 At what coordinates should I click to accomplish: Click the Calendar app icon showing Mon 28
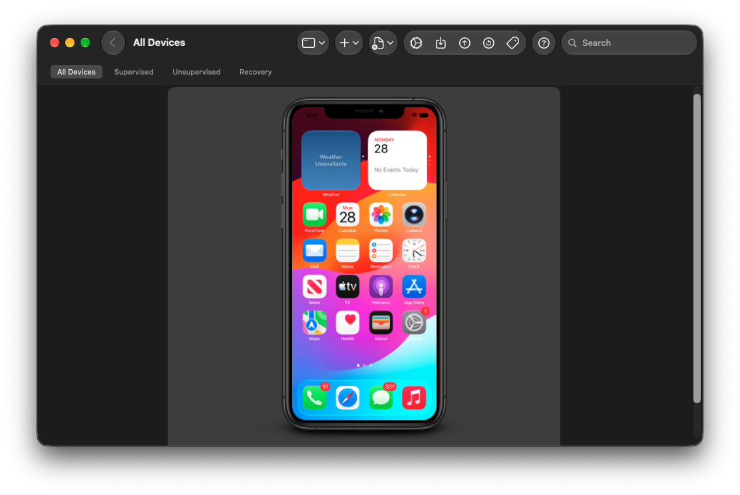pyautogui.click(x=347, y=215)
